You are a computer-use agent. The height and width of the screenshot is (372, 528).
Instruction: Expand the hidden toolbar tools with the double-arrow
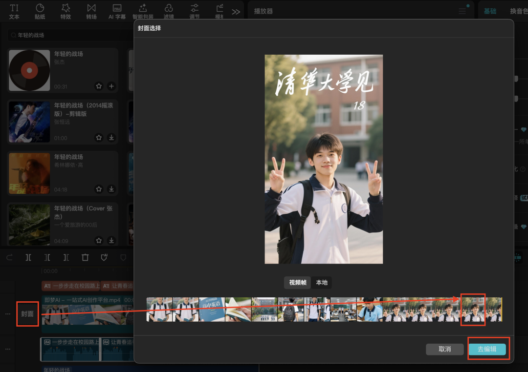[x=236, y=11]
